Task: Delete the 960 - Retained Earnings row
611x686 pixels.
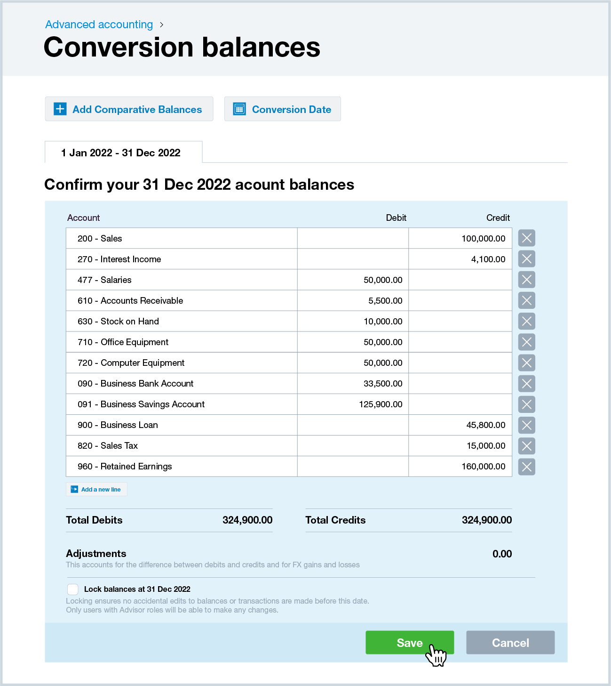Action: click(526, 467)
